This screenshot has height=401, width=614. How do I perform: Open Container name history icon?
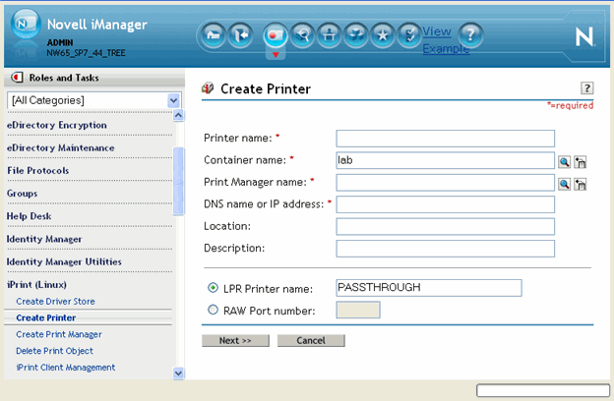coord(580,161)
